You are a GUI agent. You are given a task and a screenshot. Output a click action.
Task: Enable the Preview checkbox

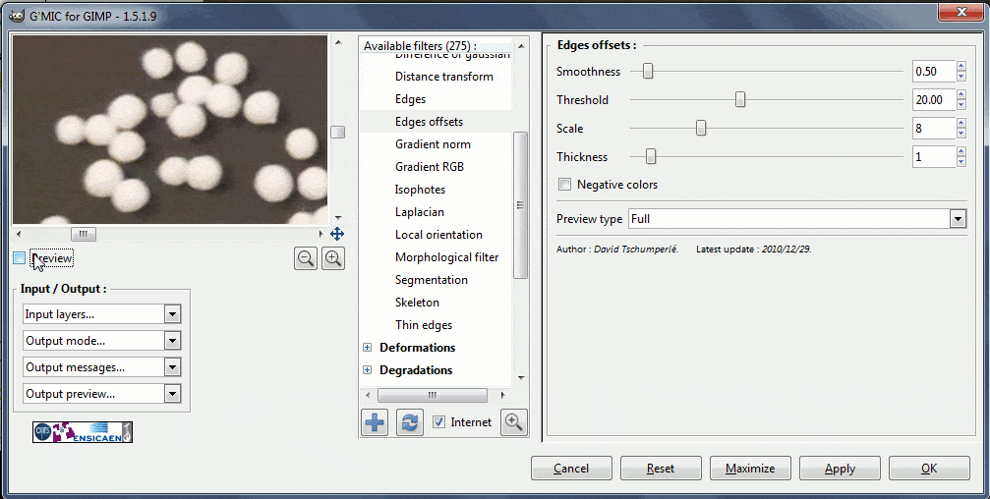tap(20, 258)
